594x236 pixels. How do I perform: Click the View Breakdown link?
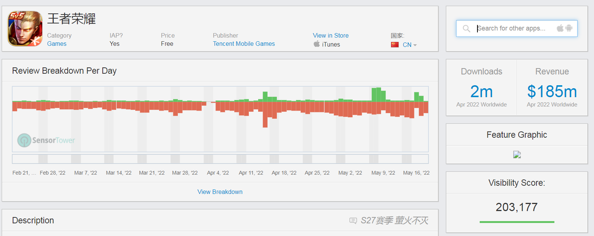220,192
